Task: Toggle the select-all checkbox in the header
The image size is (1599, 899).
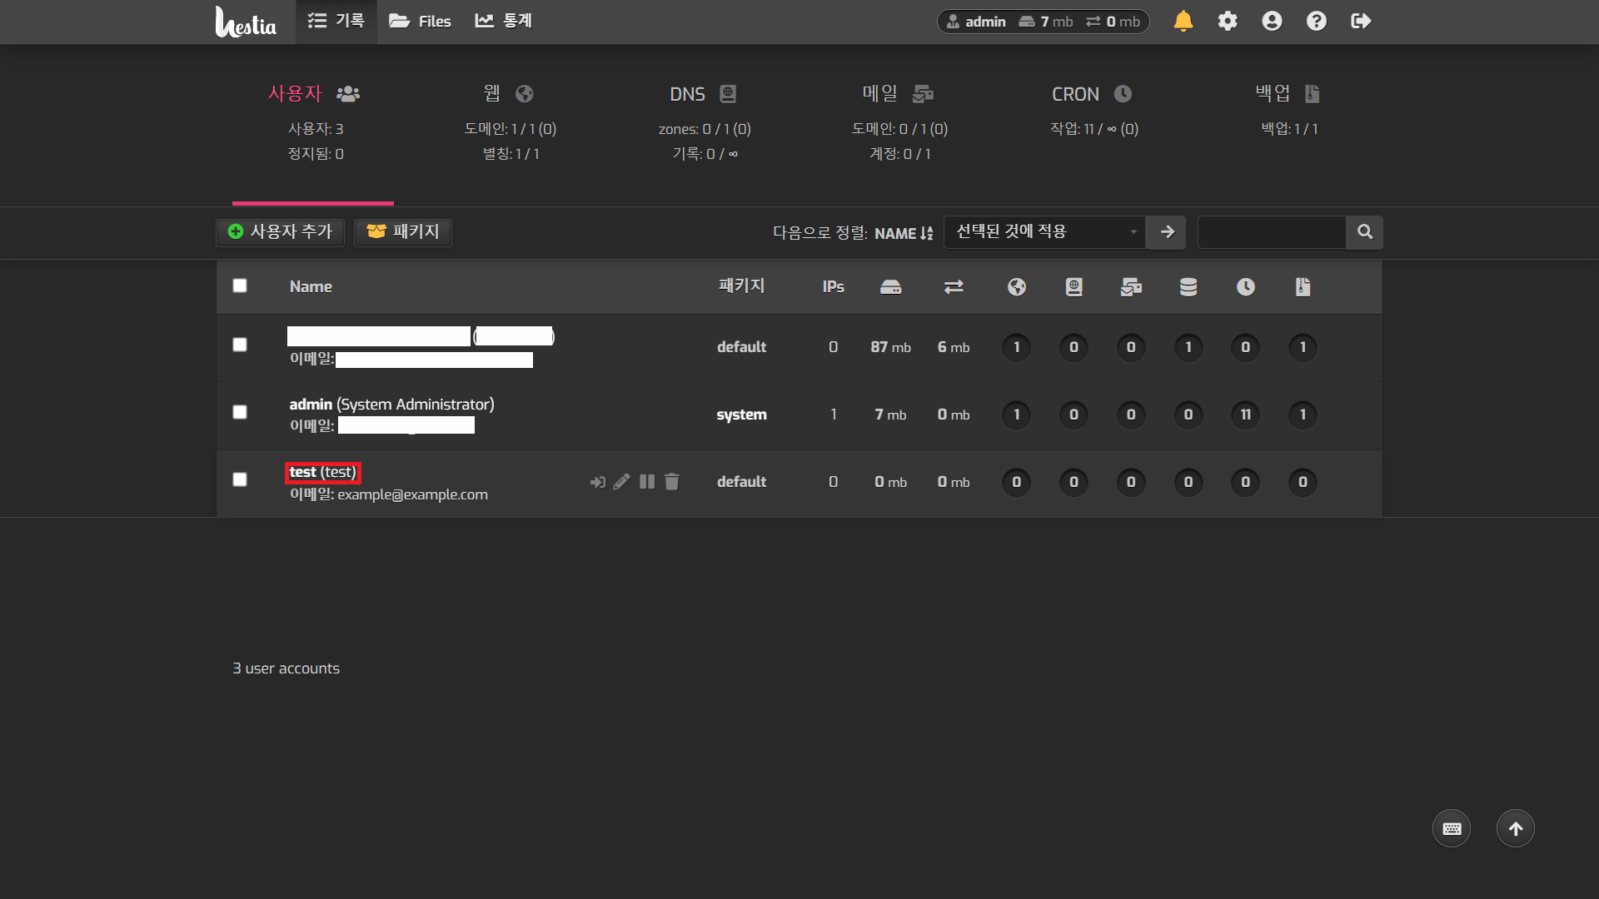Action: (240, 286)
